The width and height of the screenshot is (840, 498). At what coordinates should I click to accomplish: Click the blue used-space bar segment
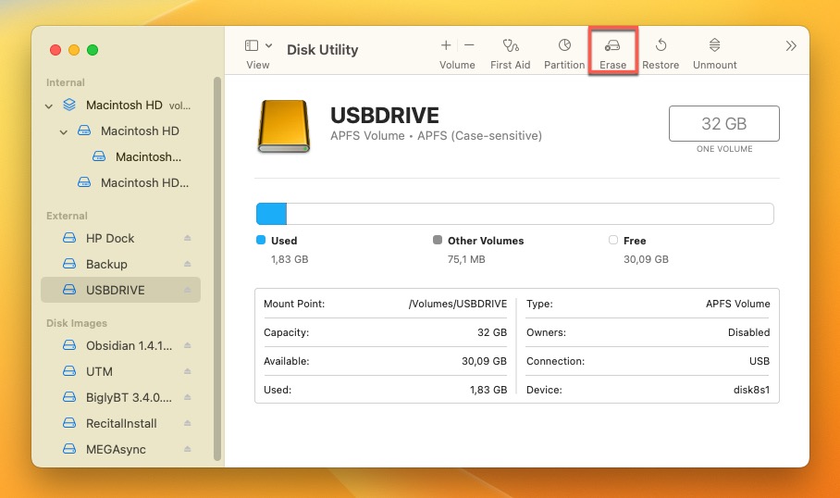[x=272, y=214]
